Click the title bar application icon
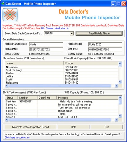 coord(3,4)
